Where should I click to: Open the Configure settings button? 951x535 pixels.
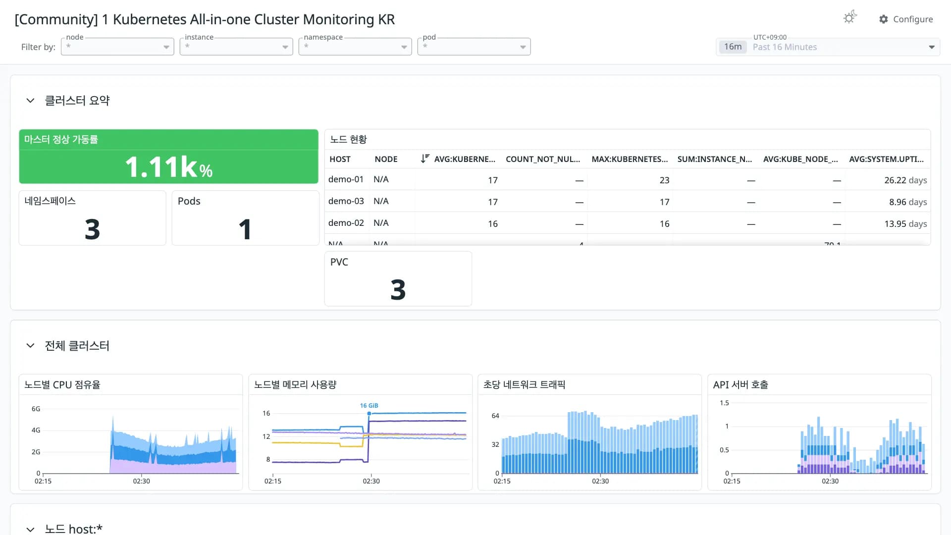pos(906,19)
